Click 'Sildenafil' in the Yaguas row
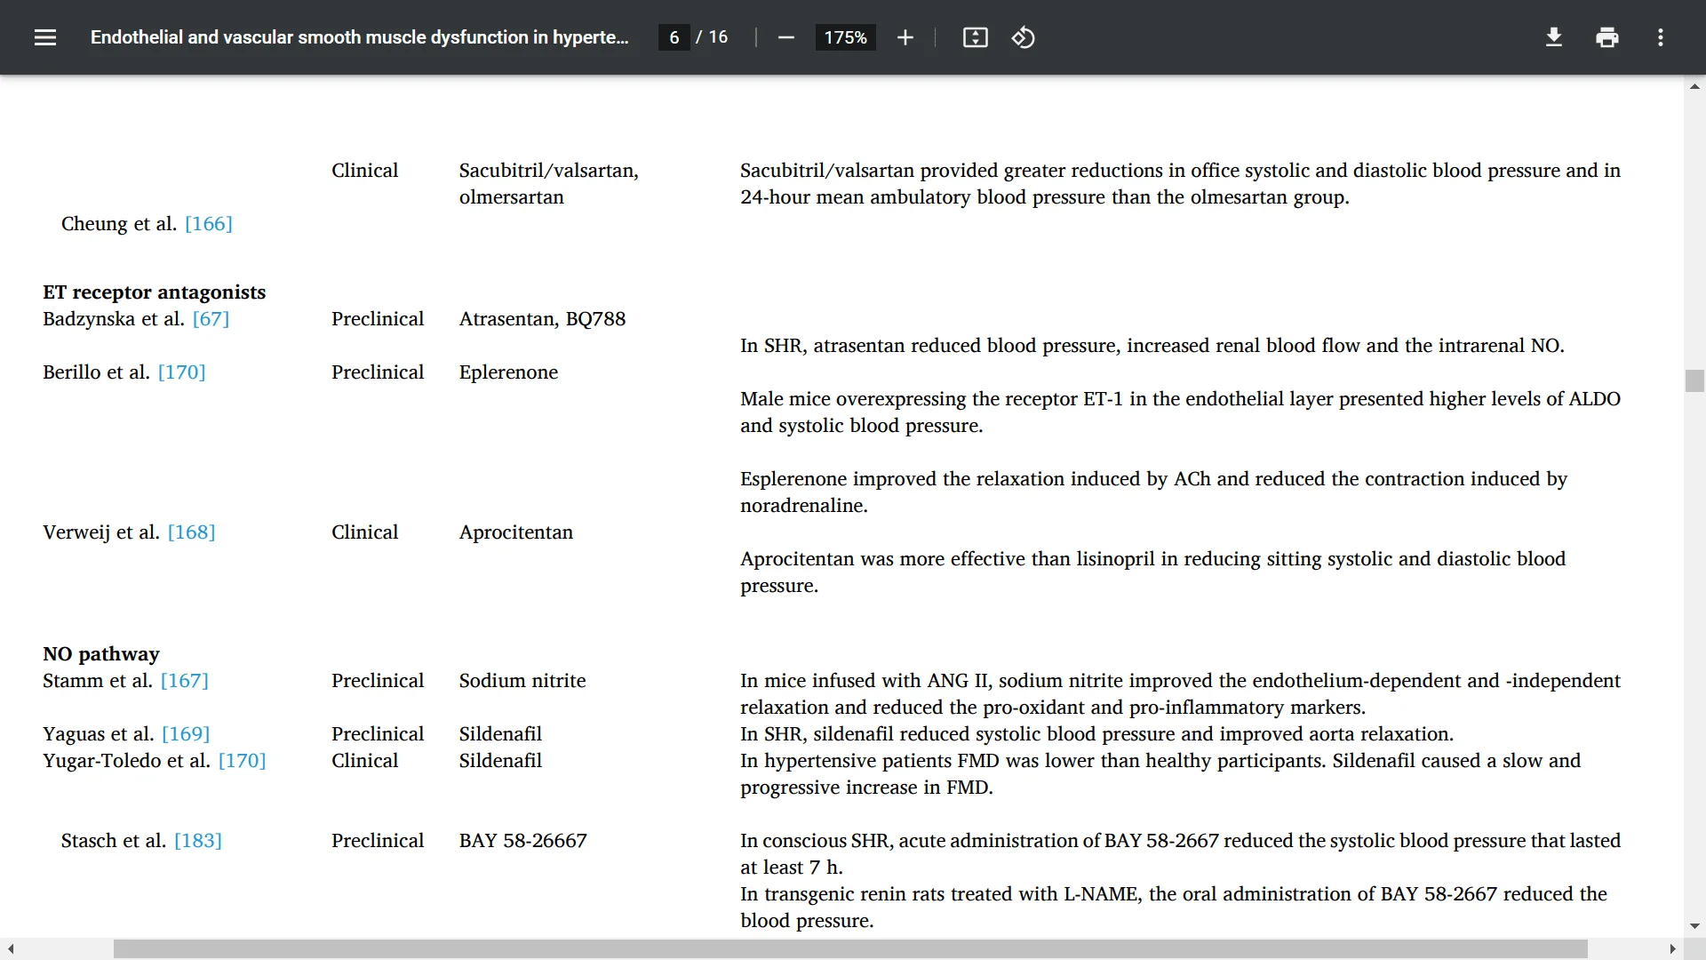This screenshot has width=1706, height=960. [x=500, y=734]
